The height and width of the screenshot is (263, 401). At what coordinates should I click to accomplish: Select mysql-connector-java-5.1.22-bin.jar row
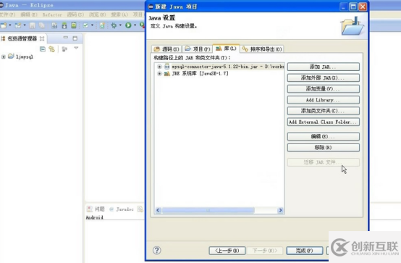tap(224, 67)
